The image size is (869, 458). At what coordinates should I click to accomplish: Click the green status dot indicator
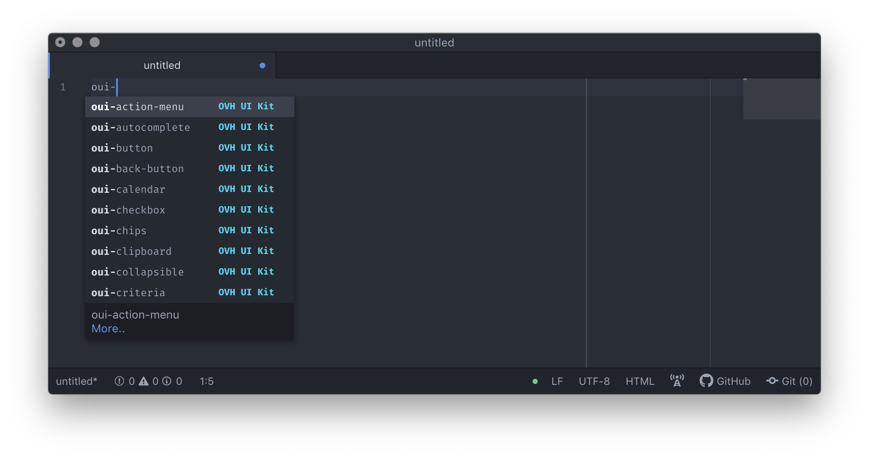(535, 381)
